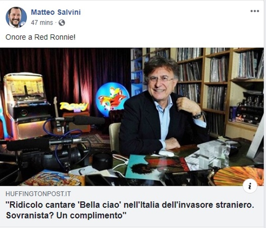Click the globe public audience icon

[62, 23]
